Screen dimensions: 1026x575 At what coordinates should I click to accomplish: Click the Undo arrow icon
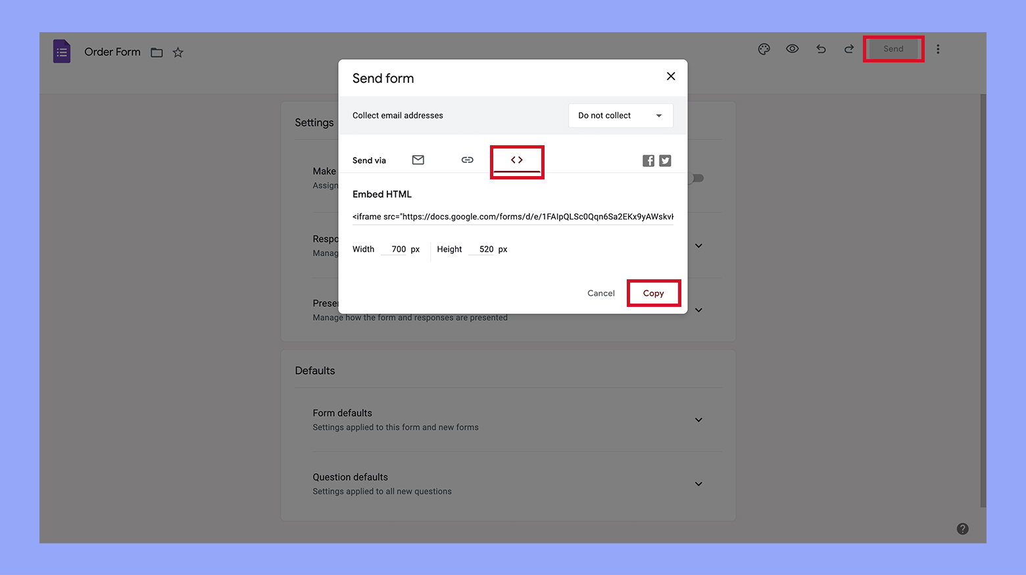(820, 49)
